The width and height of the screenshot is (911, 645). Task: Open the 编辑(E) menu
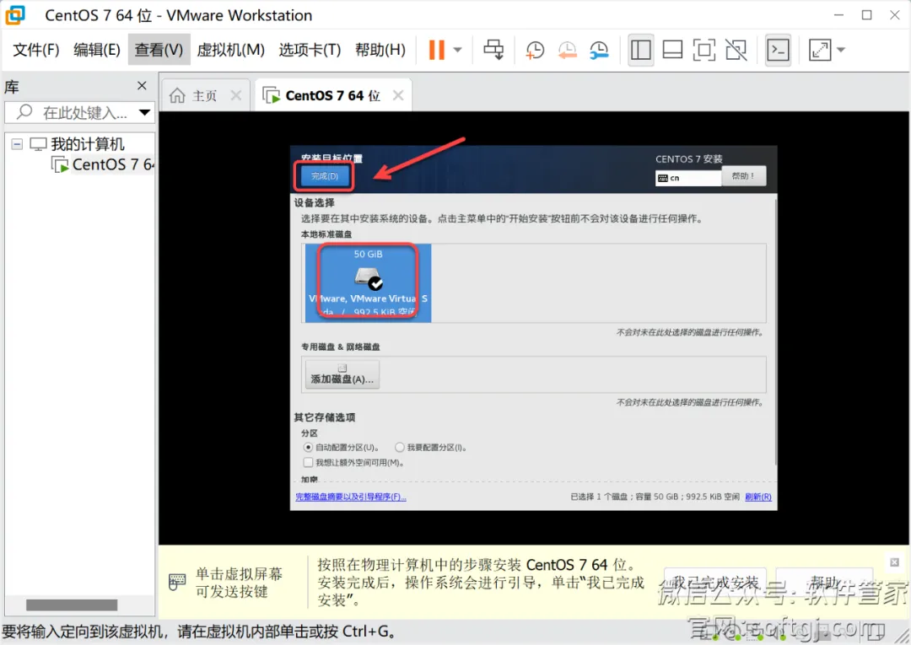point(97,50)
